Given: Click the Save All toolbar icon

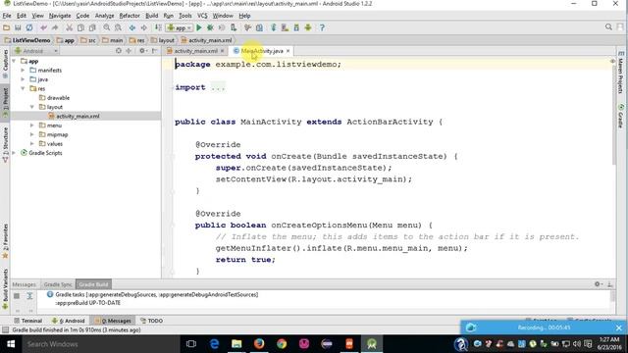Looking at the screenshot, I should coord(18,27).
